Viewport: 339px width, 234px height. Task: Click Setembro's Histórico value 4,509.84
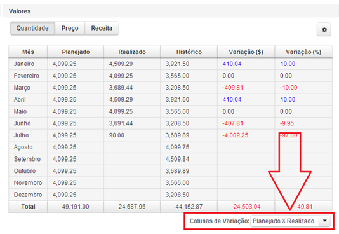click(x=177, y=159)
